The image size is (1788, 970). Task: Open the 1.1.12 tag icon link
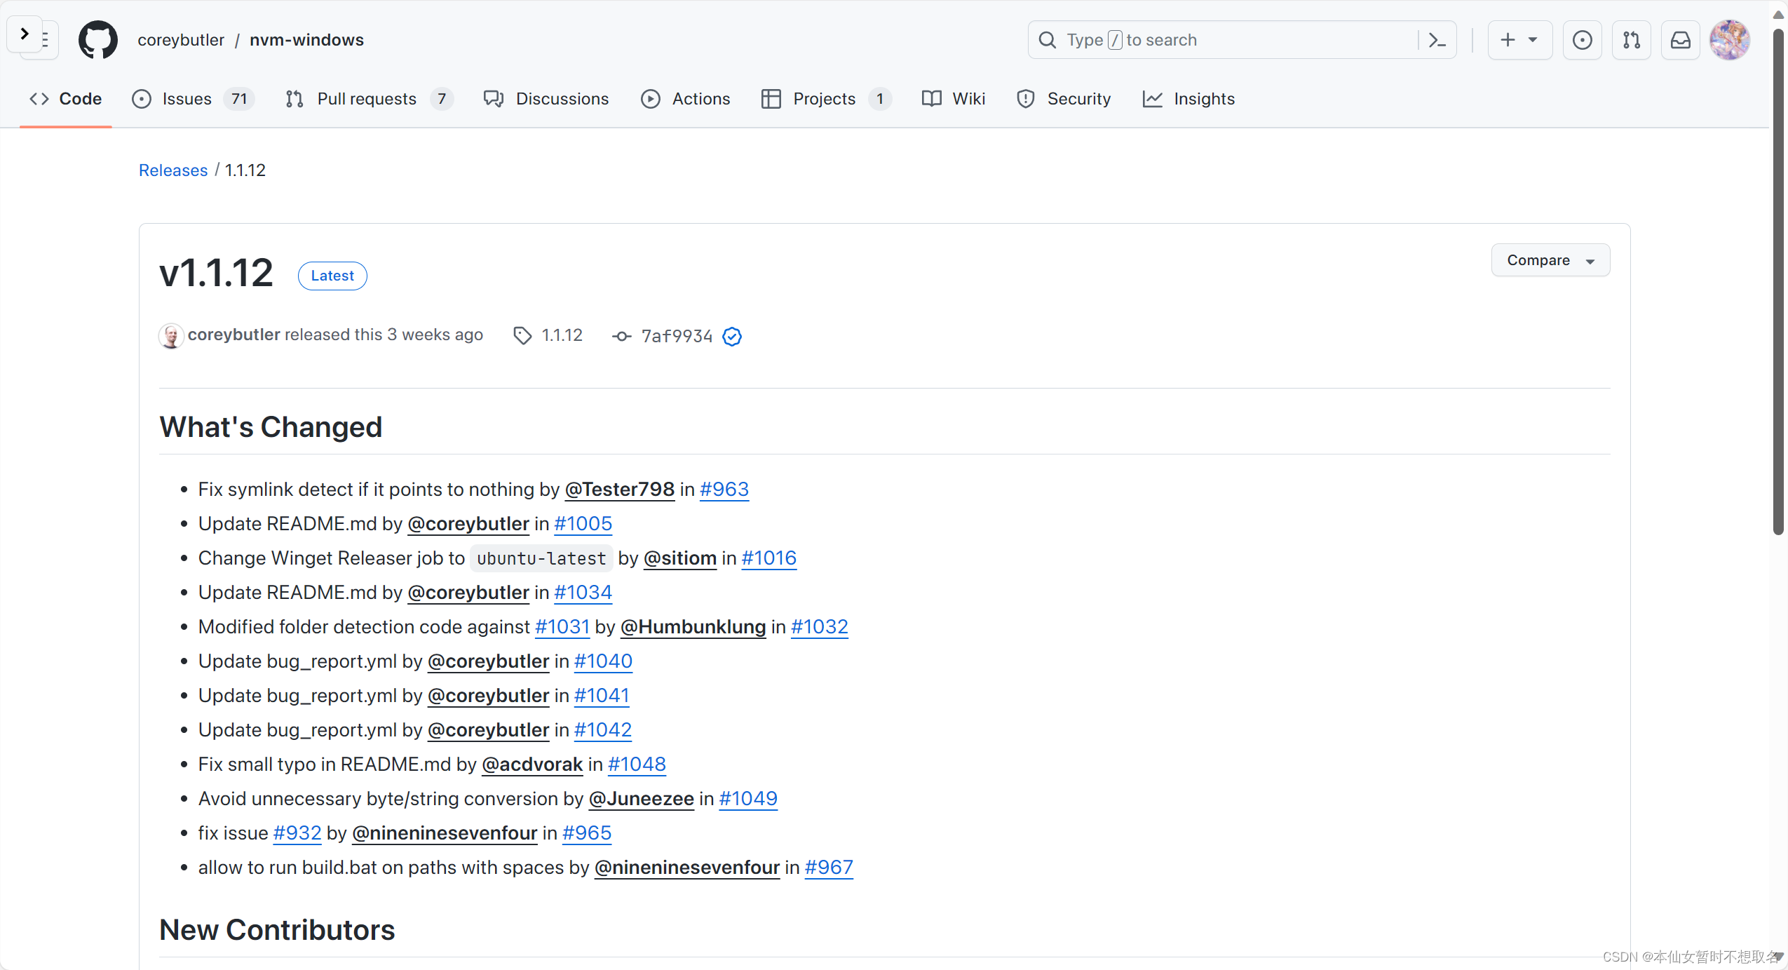[548, 336]
